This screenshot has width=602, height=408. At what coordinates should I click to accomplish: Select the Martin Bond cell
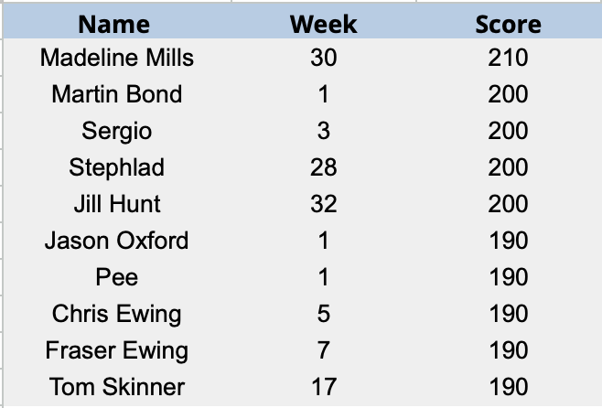point(117,94)
